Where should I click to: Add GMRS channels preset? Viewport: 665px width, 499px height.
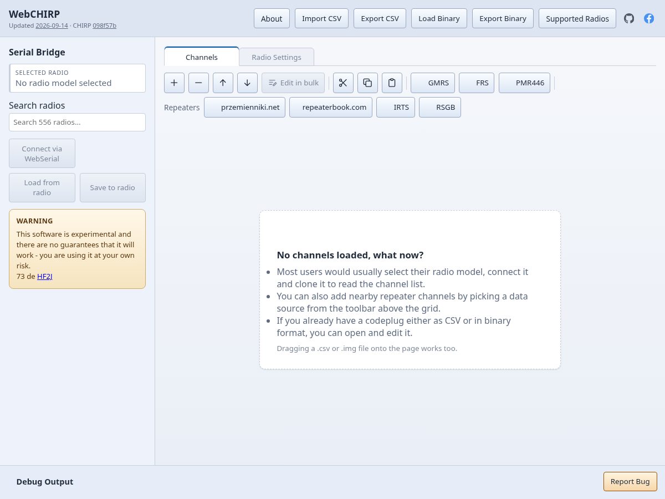pos(433,83)
